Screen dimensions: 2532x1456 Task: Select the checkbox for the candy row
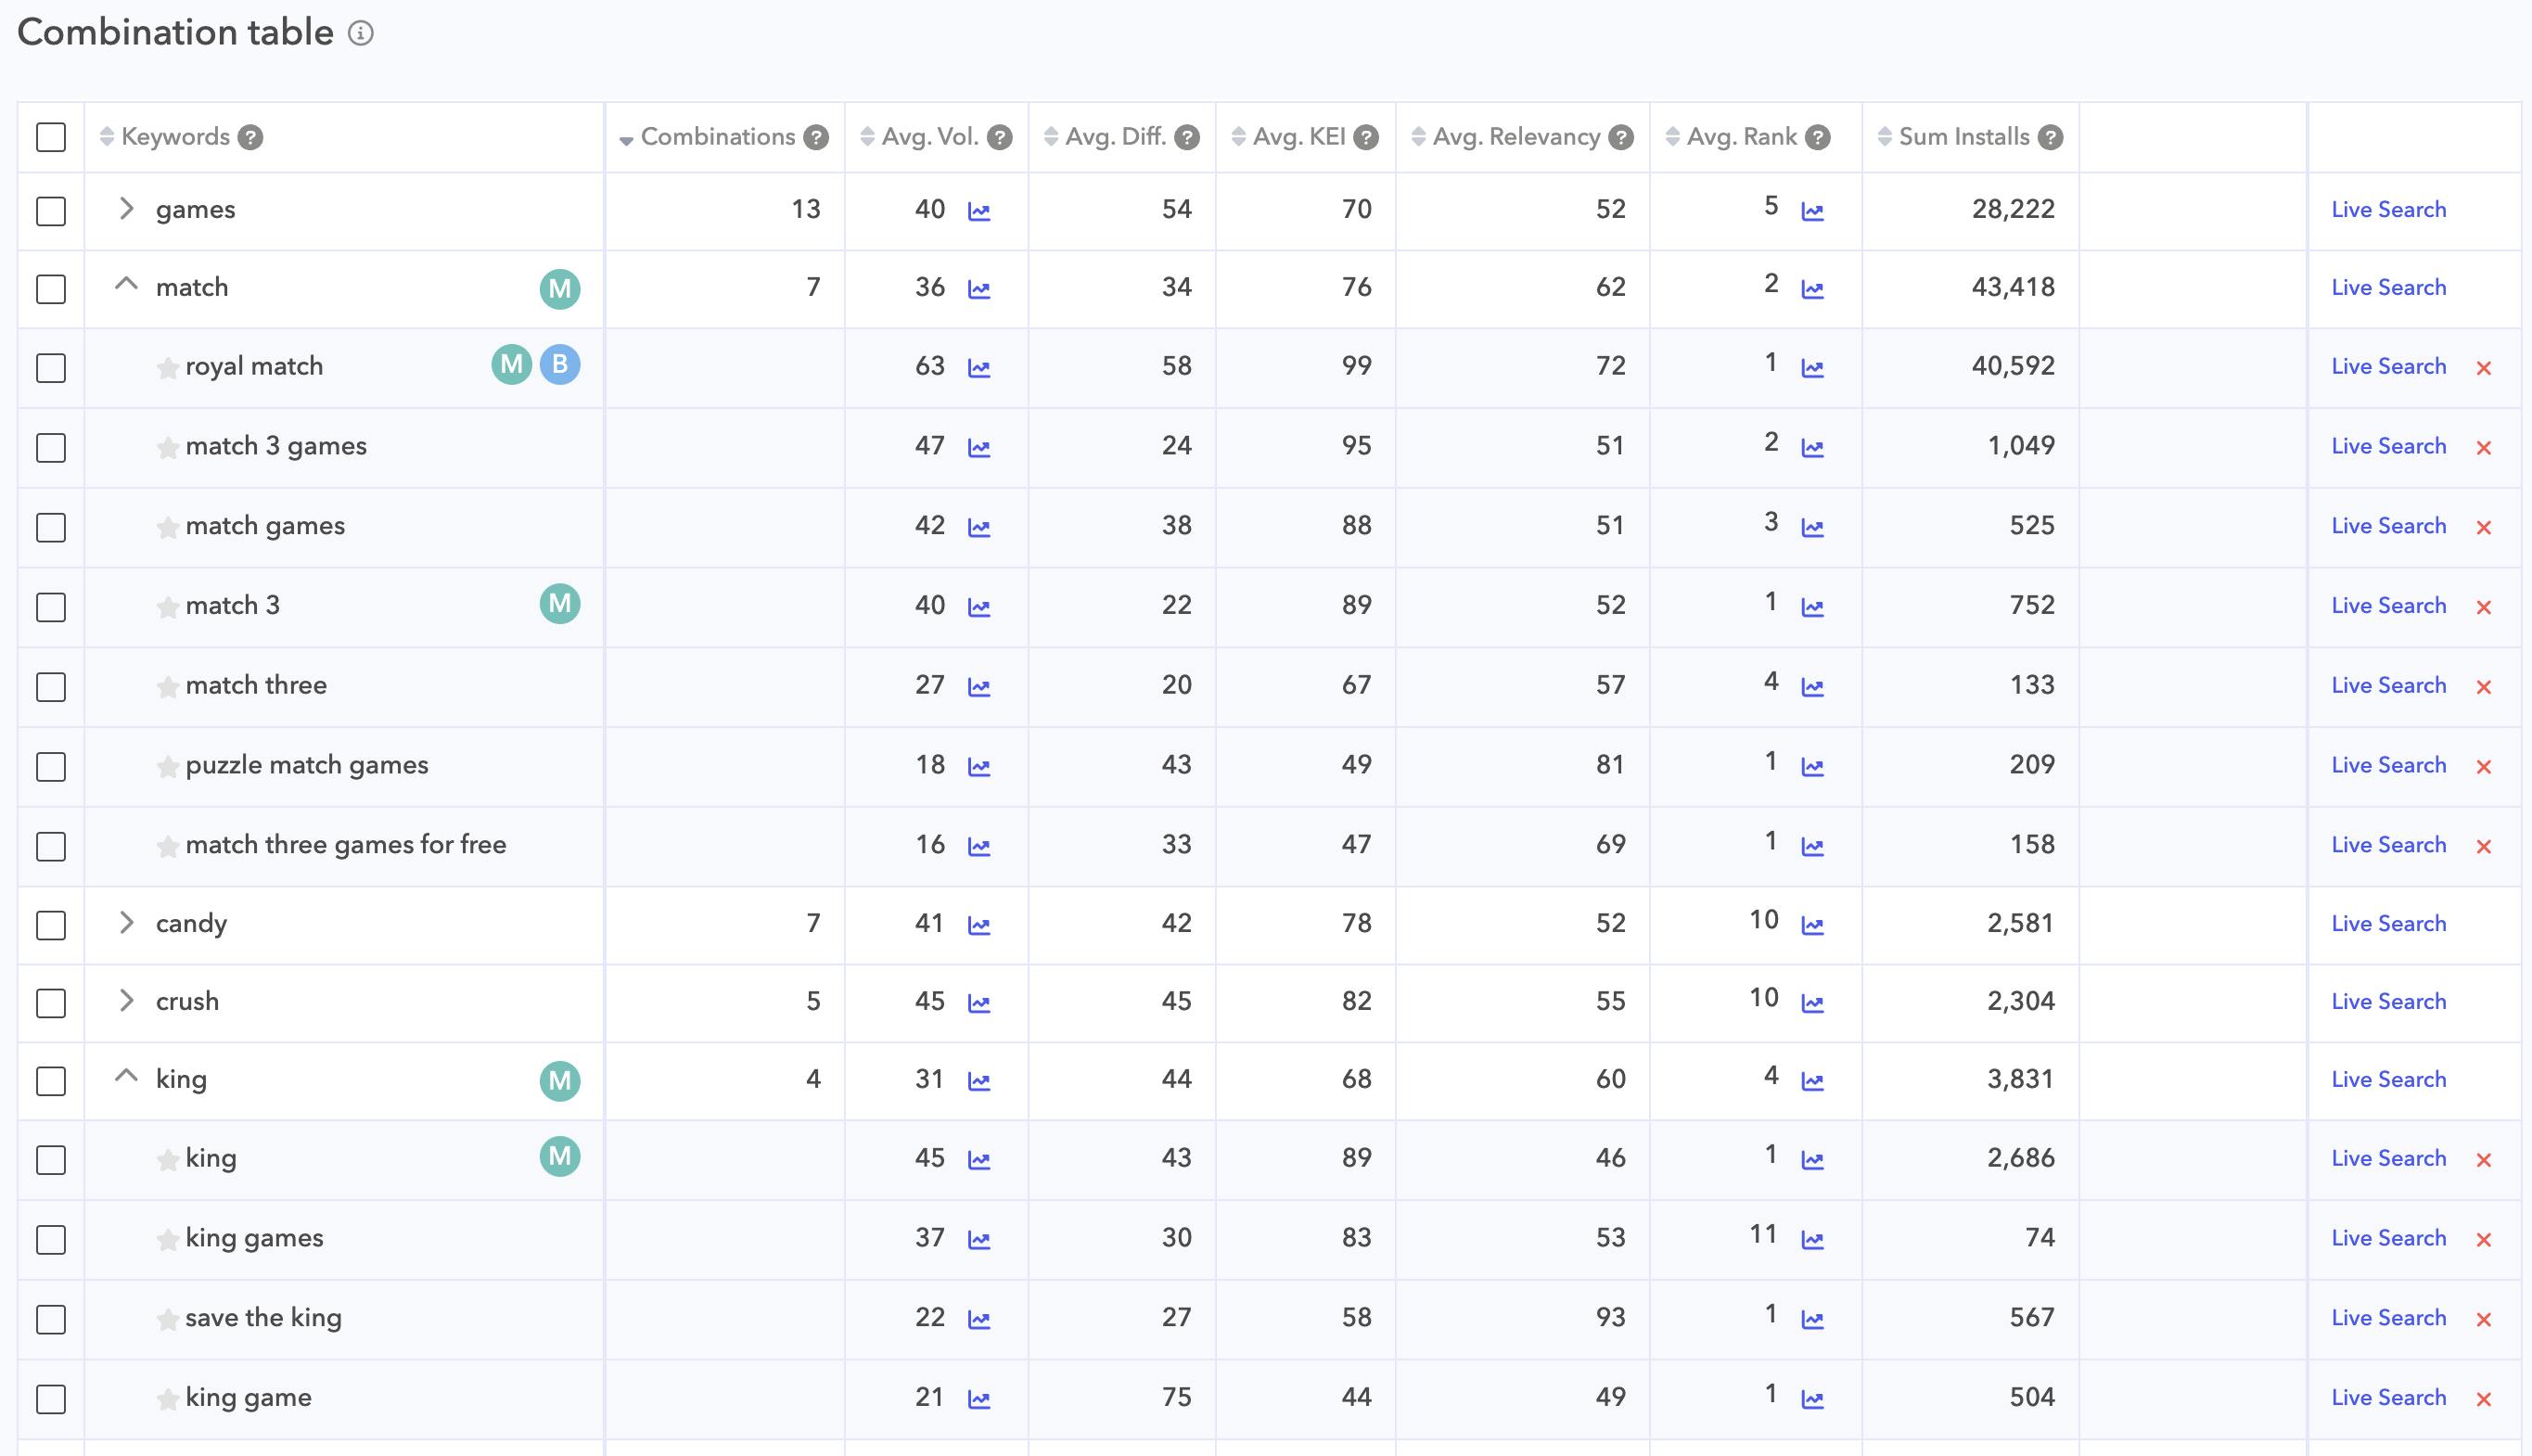tap(51, 925)
